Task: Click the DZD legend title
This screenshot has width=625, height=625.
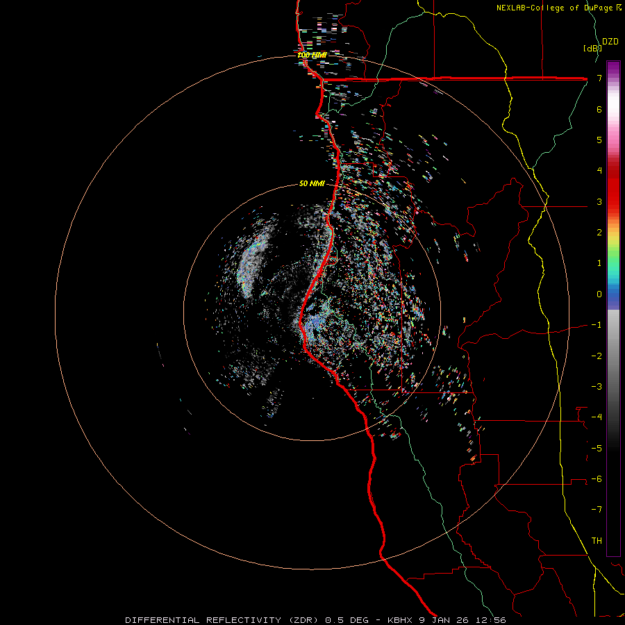Action: pos(610,42)
